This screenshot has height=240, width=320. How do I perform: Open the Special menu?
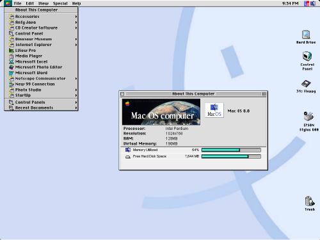[60, 3]
